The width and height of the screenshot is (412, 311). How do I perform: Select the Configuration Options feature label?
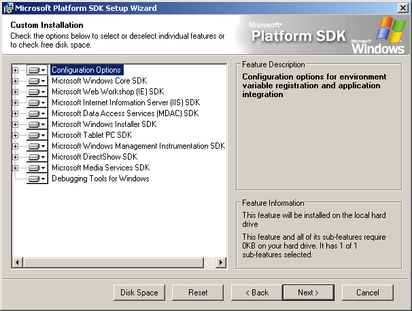pos(86,70)
